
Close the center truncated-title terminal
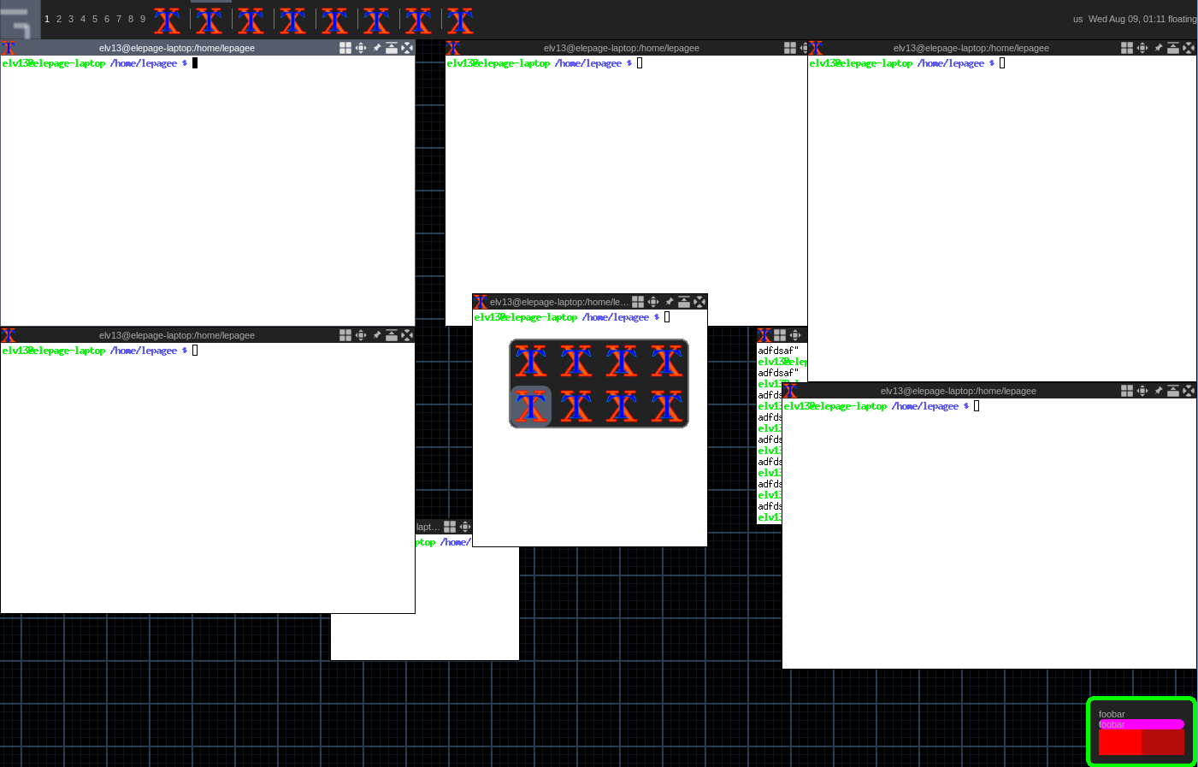click(699, 302)
